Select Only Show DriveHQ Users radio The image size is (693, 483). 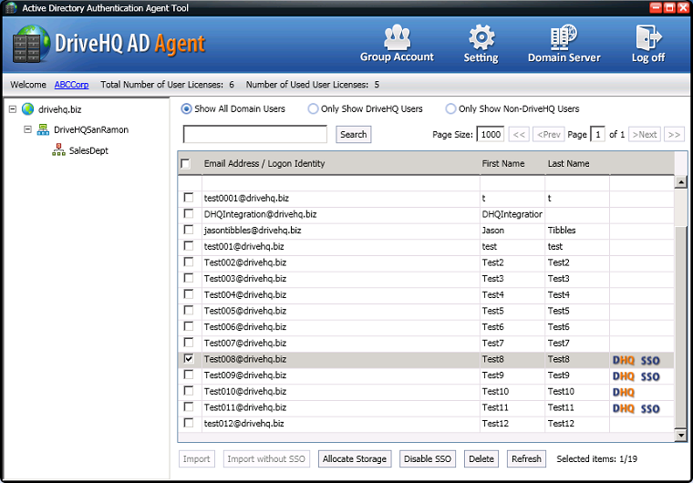[314, 109]
